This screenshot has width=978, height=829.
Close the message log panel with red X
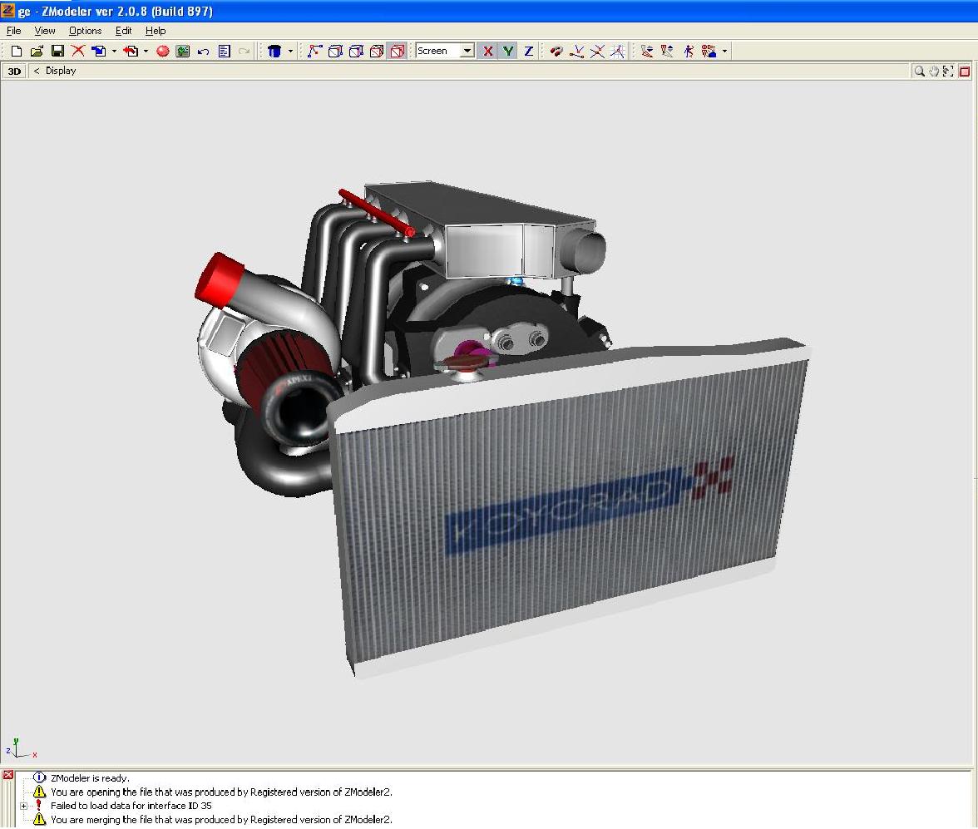7,775
